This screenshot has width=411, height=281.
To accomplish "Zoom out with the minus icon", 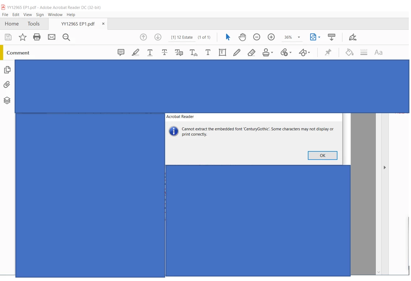I will (x=257, y=37).
